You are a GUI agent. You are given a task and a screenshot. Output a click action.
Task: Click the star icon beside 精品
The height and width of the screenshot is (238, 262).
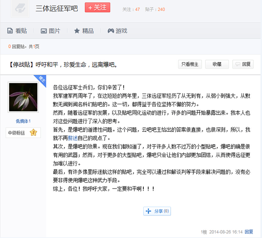click(x=77, y=31)
